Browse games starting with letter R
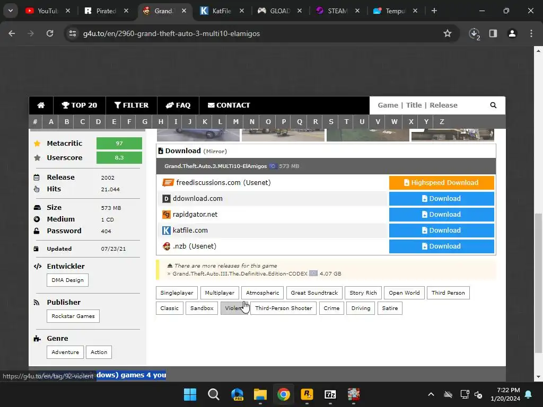This screenshot has height=407, width=543. point(316,121)
